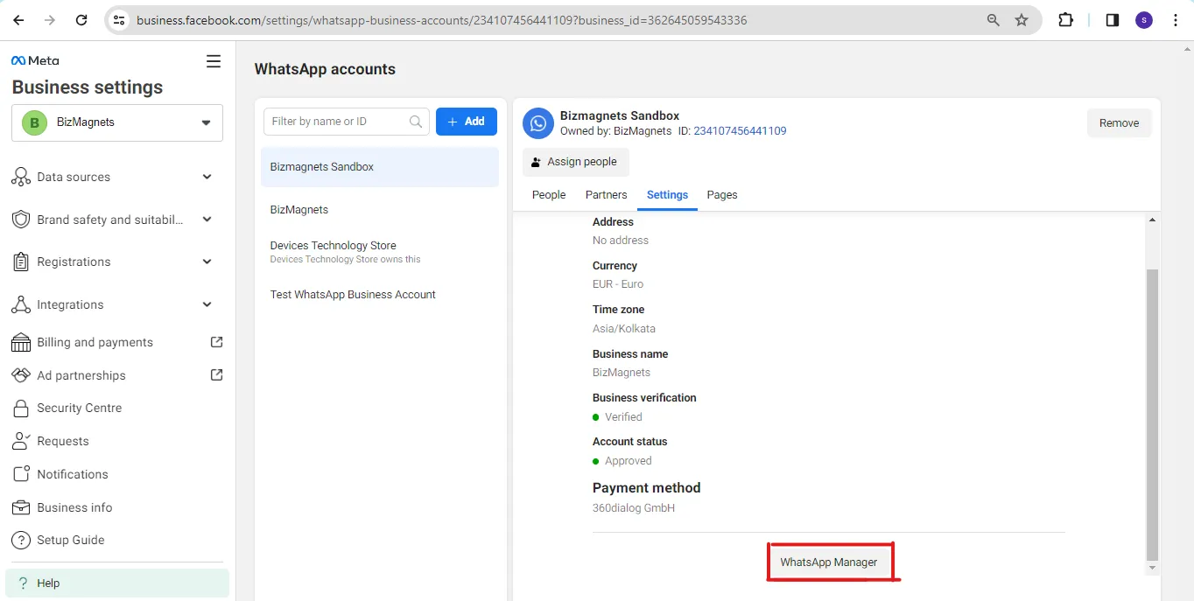Expand the Integrations chevron
Viewport: 1194px width, 601px height.
tap(207, 304)
